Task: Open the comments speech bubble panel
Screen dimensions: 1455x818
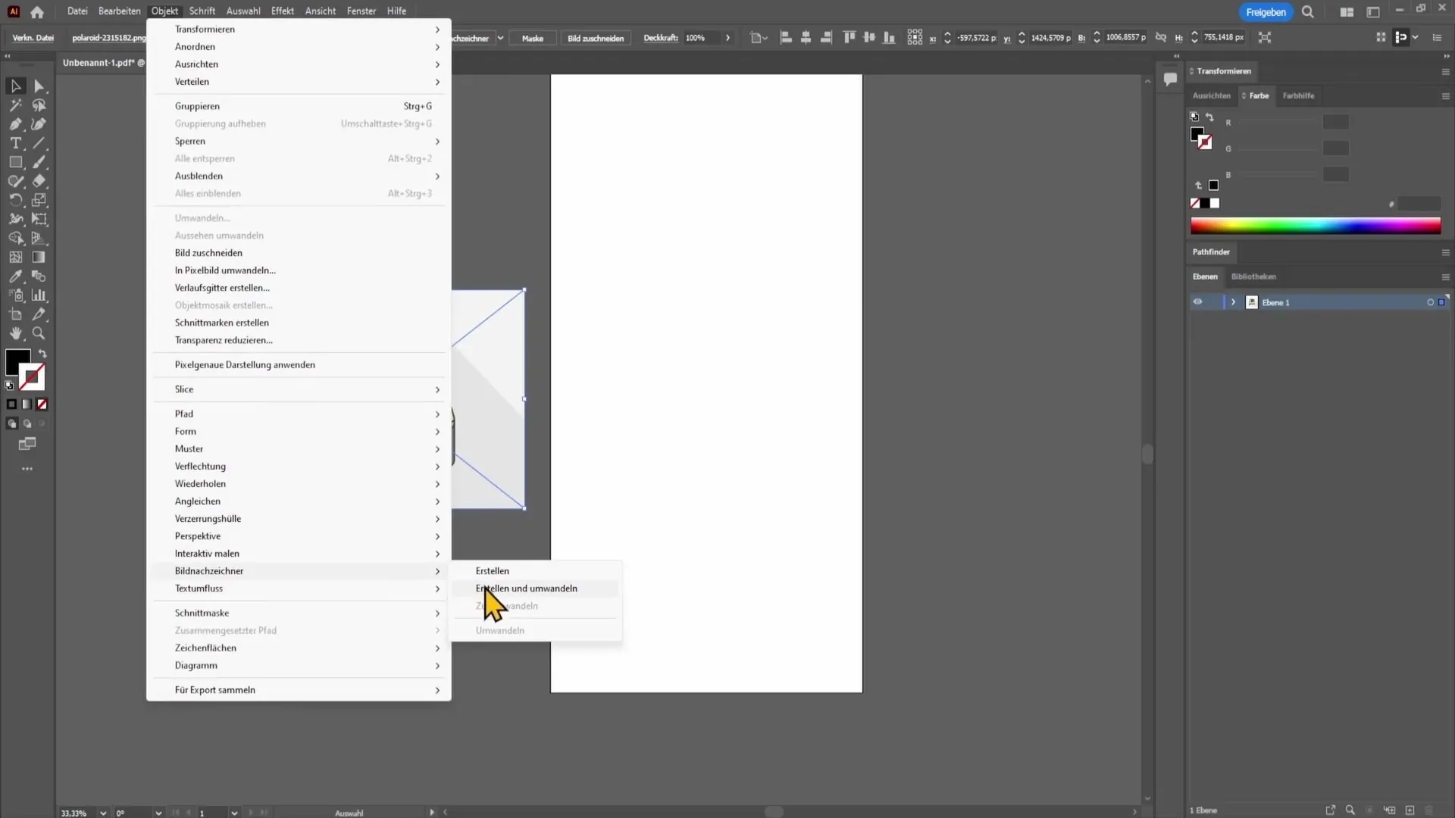Action: pyautogui.click(x=1170, y=79)
